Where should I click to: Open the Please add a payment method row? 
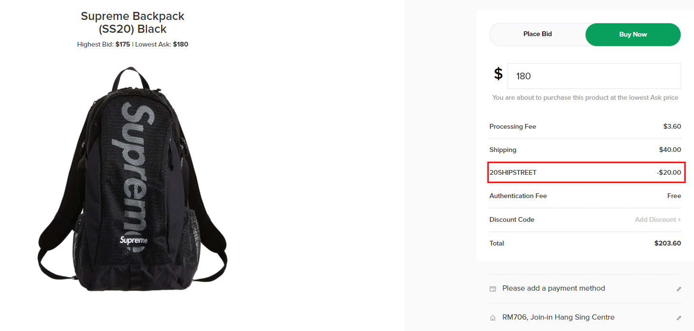coord(554,288)
